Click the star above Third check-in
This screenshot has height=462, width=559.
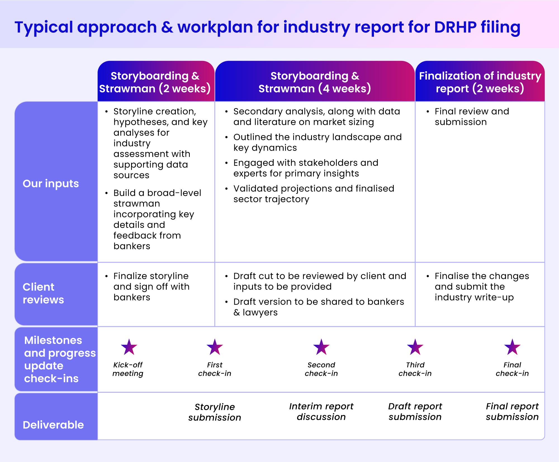coord(415,347)
